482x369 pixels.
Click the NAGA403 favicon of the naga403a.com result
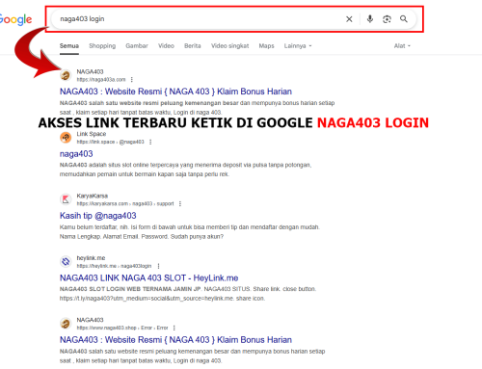pyautogui.click(x=66, y=75)
